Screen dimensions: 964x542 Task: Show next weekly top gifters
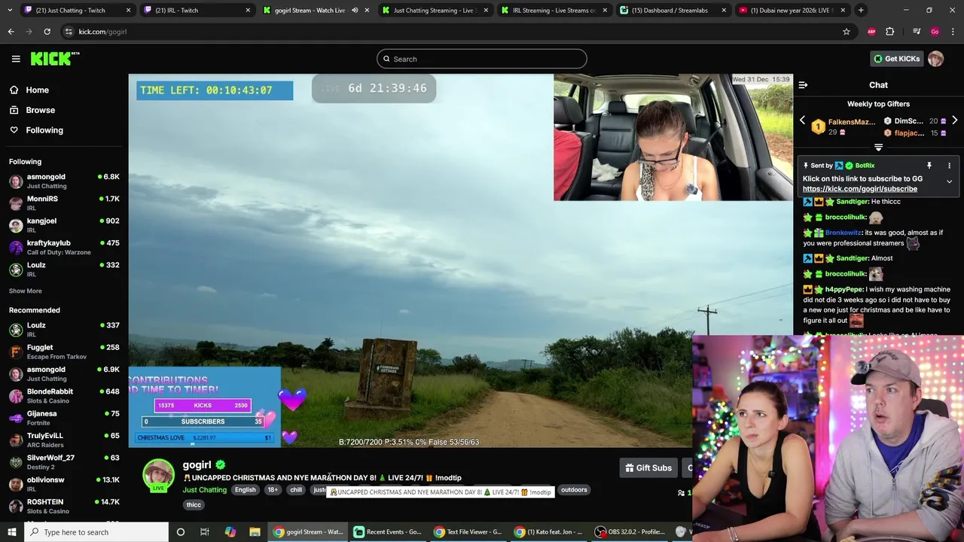(x=954, y=120)
